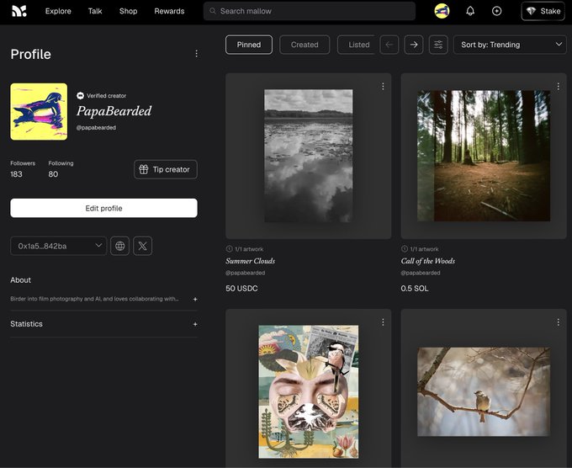Image resolution: width=572 pixels, height=468 pixels.
Task: Expand the About section
Action: tap(195, 299)
